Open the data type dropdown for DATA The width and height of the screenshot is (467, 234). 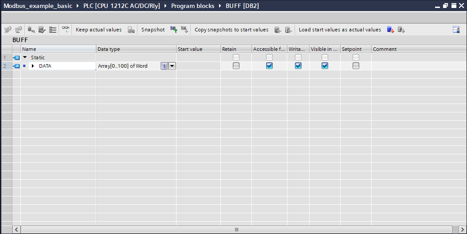tap(172, 66)
